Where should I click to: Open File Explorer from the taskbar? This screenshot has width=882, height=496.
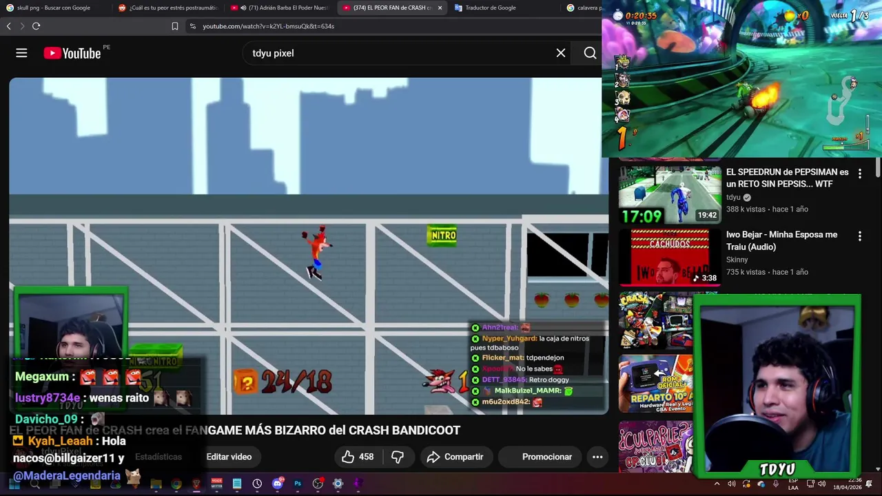click(x=156, y=484)
